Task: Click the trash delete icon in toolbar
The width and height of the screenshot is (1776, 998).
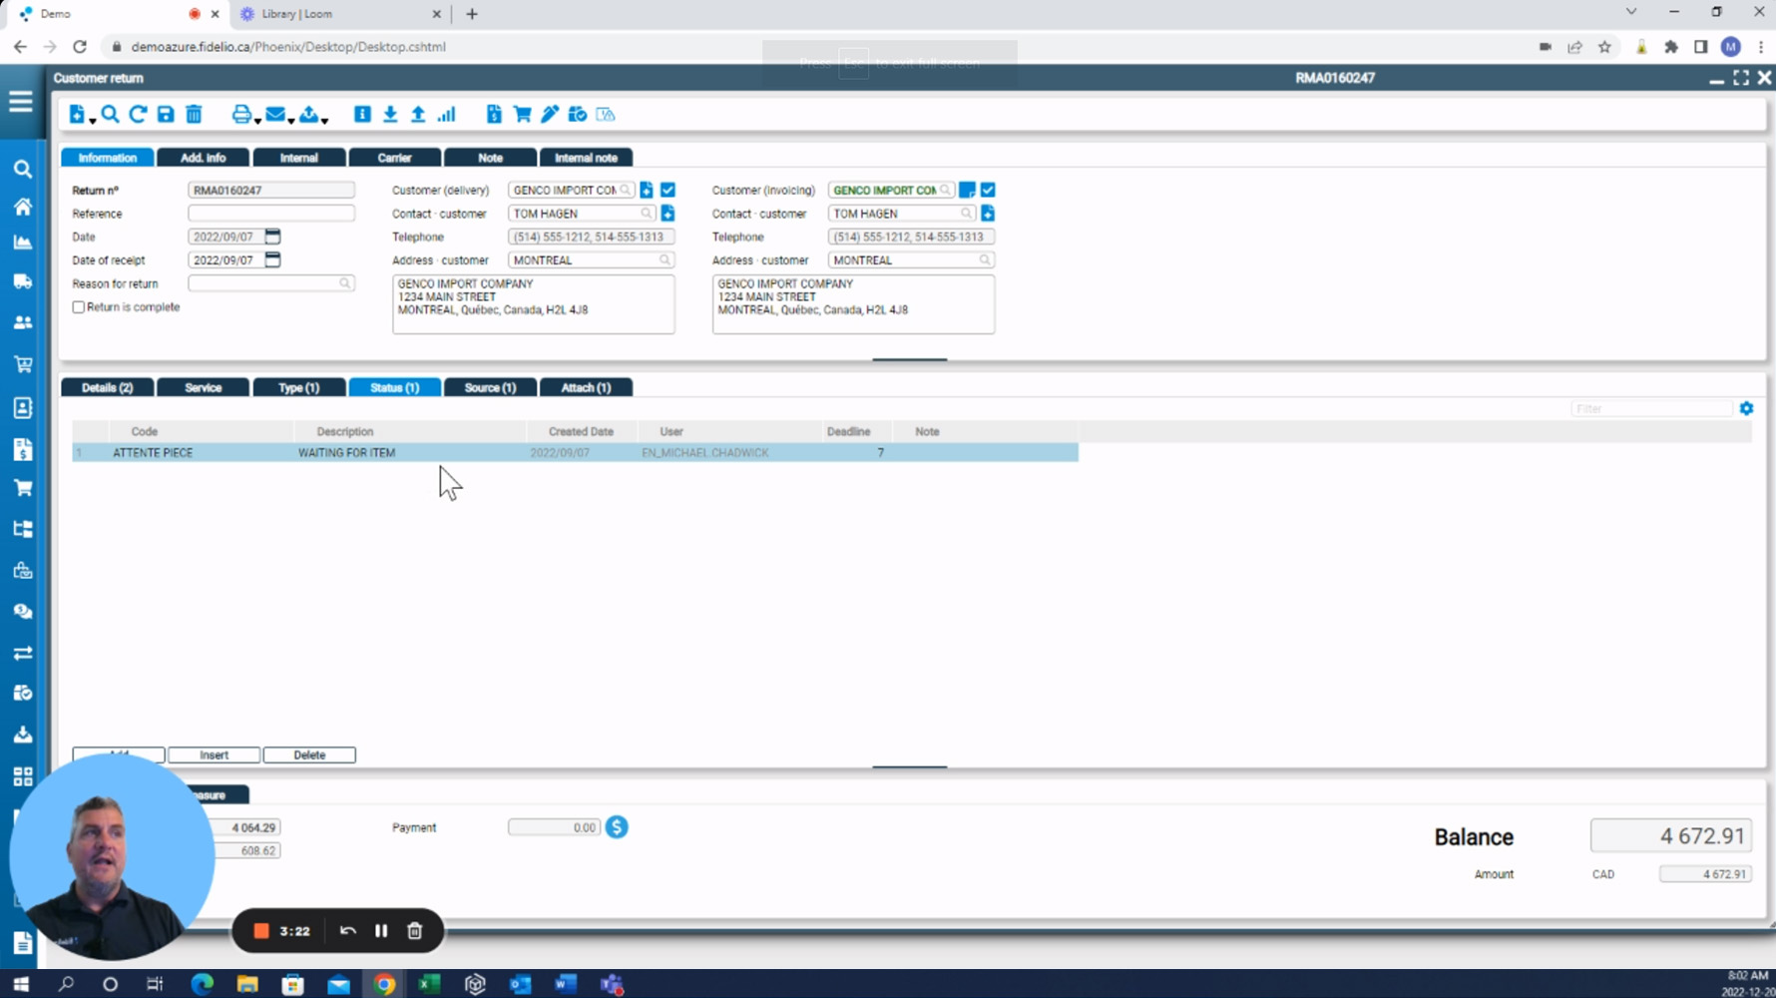Action: click(x=194, y=114)
